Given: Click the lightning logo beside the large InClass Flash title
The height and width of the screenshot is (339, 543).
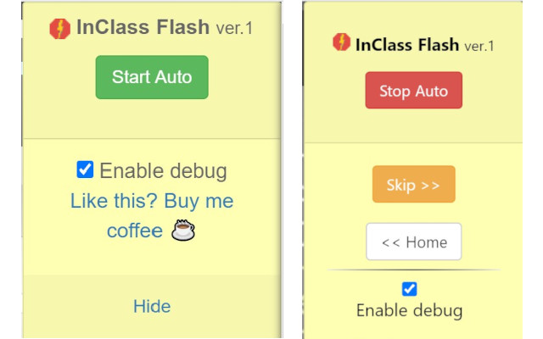Looking at the screenshot, I should pyautogui.click(x=60, y=29).
